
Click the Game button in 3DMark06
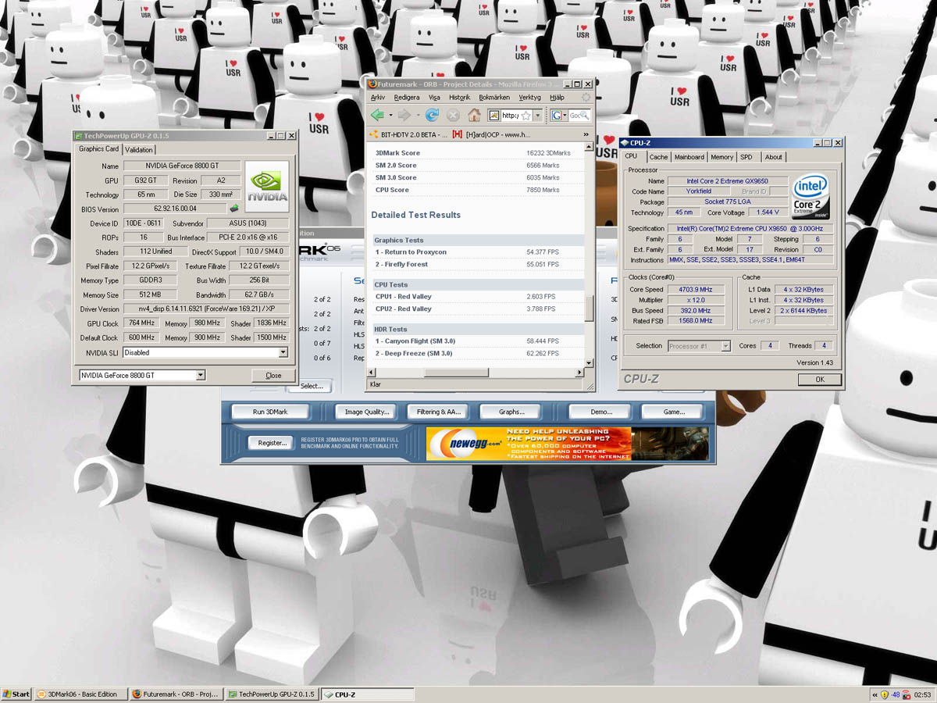[674, 412]
